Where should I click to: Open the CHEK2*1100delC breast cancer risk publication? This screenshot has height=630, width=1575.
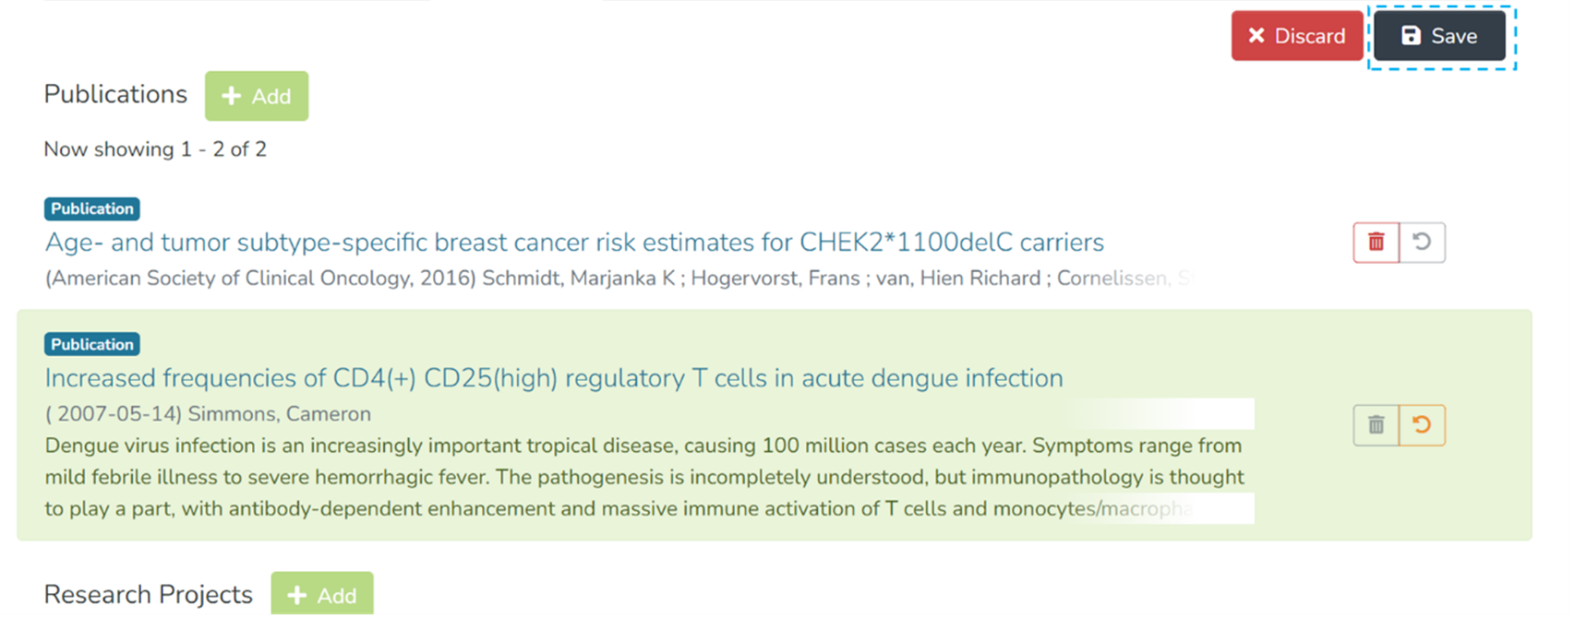tap(574, 243)
